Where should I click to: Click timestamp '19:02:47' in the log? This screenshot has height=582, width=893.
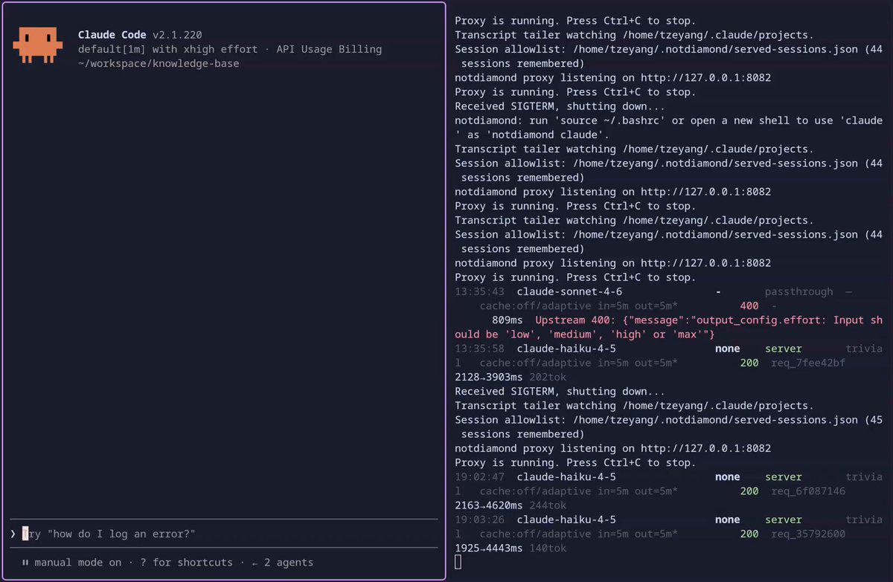[x=479, y=476]
